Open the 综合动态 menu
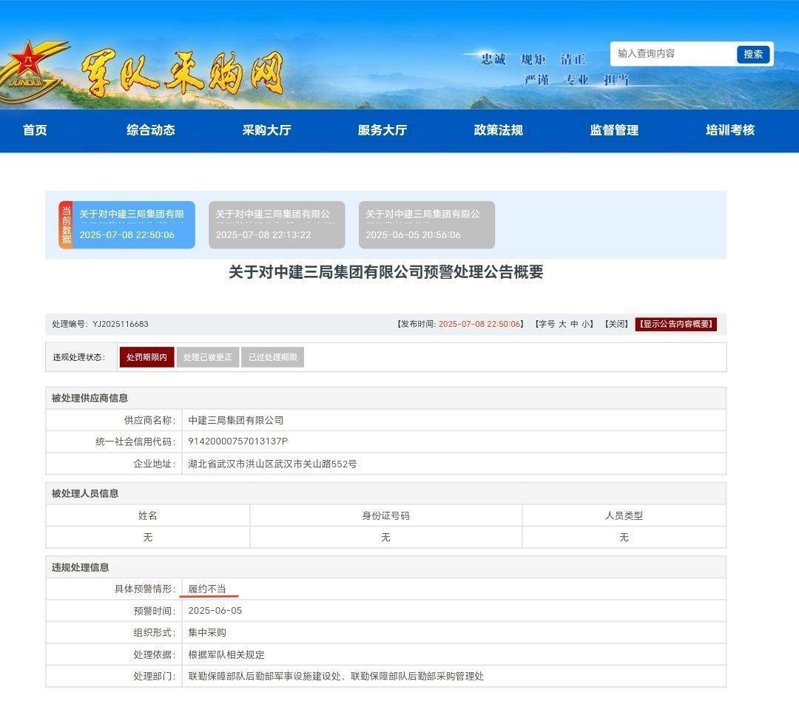 (151, 130)
